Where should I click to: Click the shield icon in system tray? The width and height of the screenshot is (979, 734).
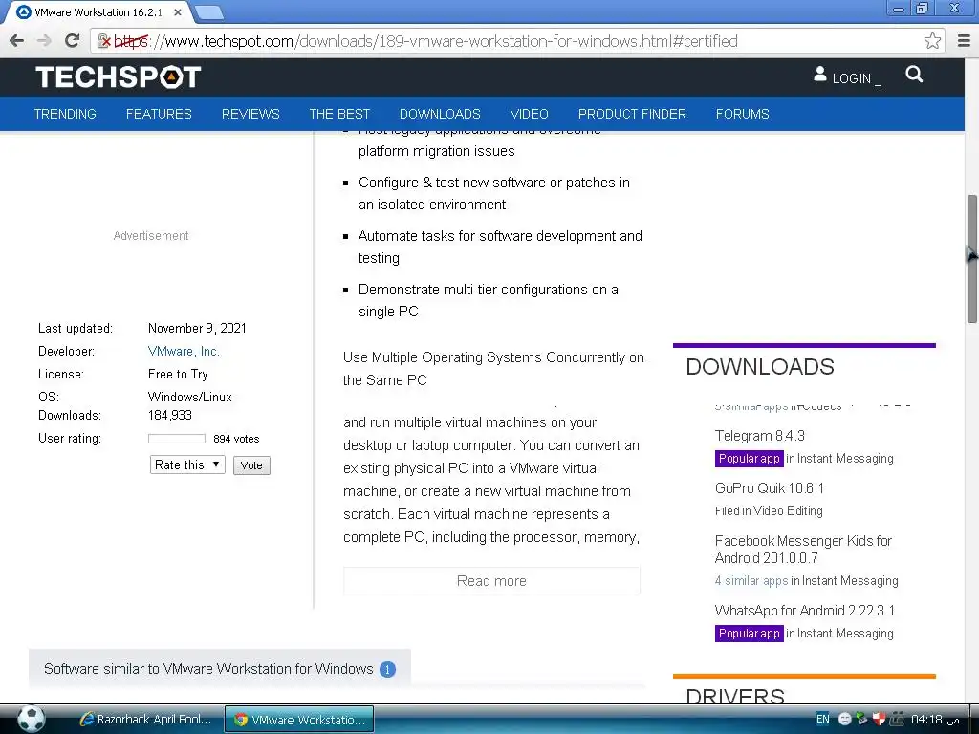click(x=880, y=719)
